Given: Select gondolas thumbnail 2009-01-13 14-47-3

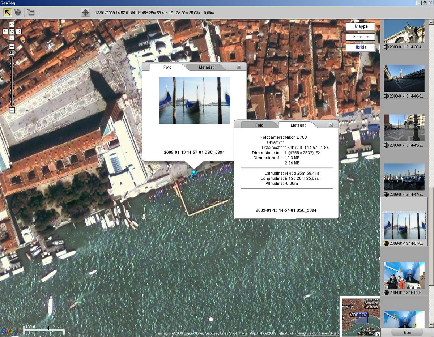Looking at the screenshot, I should 404,177.
